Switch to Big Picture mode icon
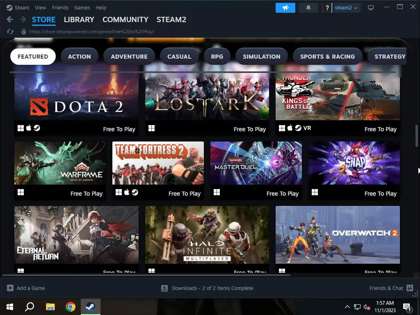This screenshot has height=315, width=420. click(371, 8)
